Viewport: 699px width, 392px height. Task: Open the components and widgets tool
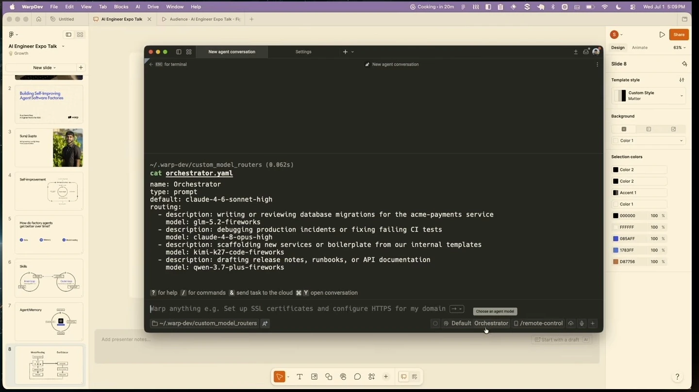tap(372, 376)
